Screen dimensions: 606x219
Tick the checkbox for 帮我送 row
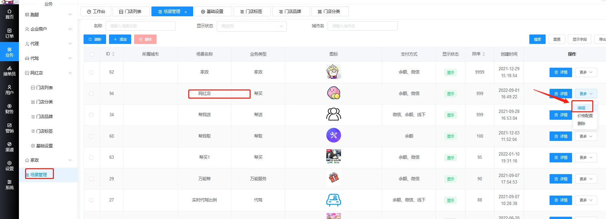pyautogui.click(x=91, y=115)
